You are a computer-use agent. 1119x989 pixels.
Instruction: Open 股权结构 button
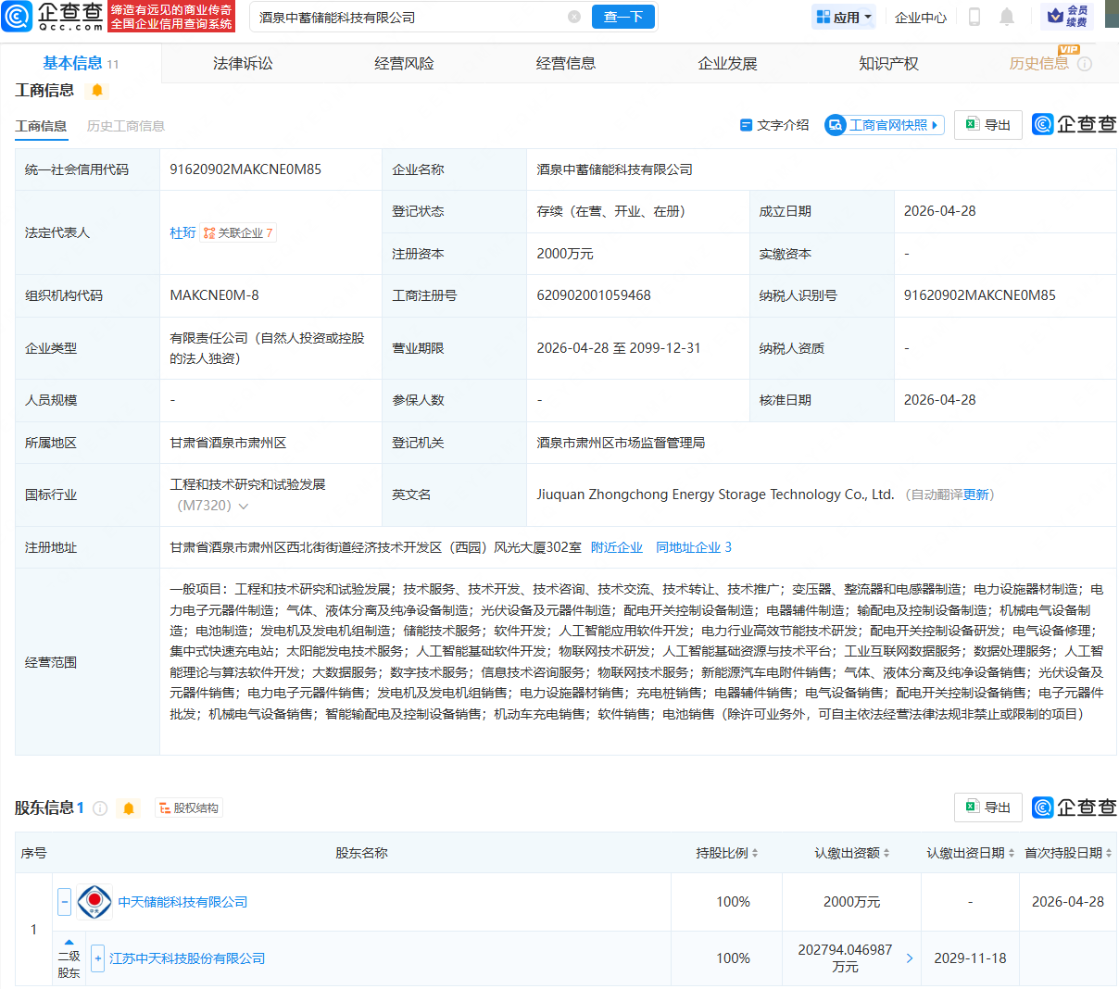click(x=189, y=808)
